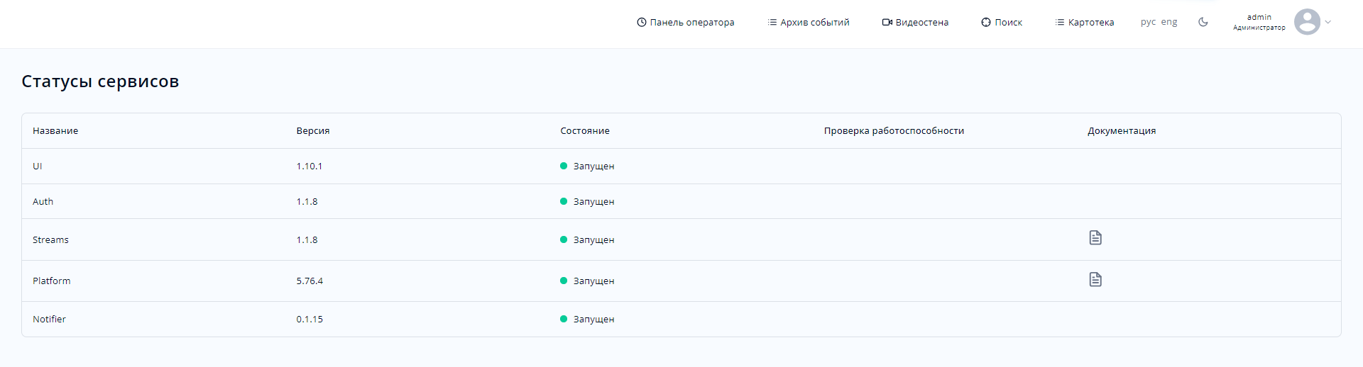Click Запущен status in Notifier row
Screen dimensions: 1363x367
point(588,320)
